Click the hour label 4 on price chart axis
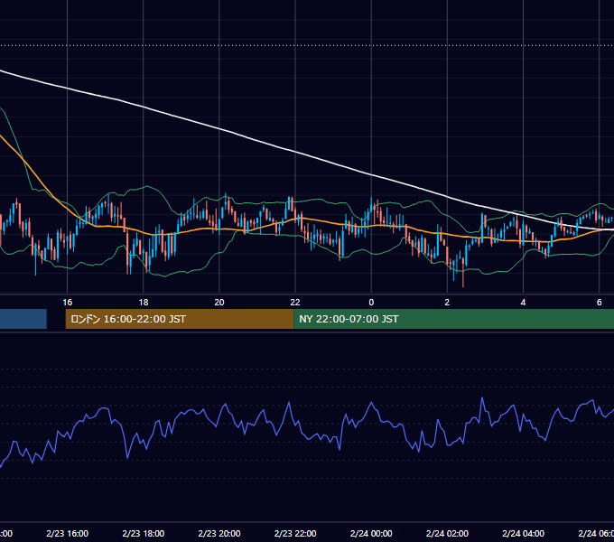The width and height of the screenshot is (614, 542). pos(523,303)
